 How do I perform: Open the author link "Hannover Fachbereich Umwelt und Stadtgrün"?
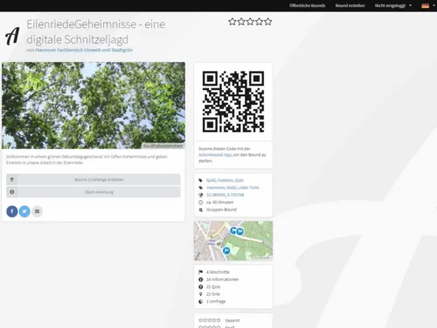coord(84,50)
